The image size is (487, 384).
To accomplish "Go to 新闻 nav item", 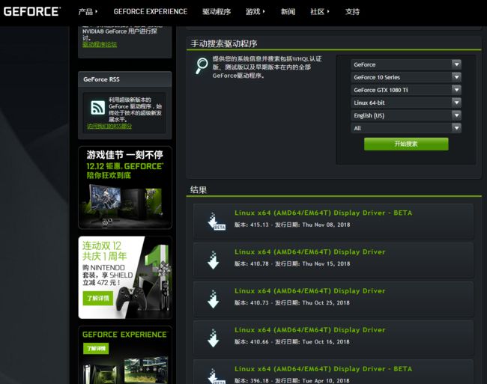I will tap(288, 12).
